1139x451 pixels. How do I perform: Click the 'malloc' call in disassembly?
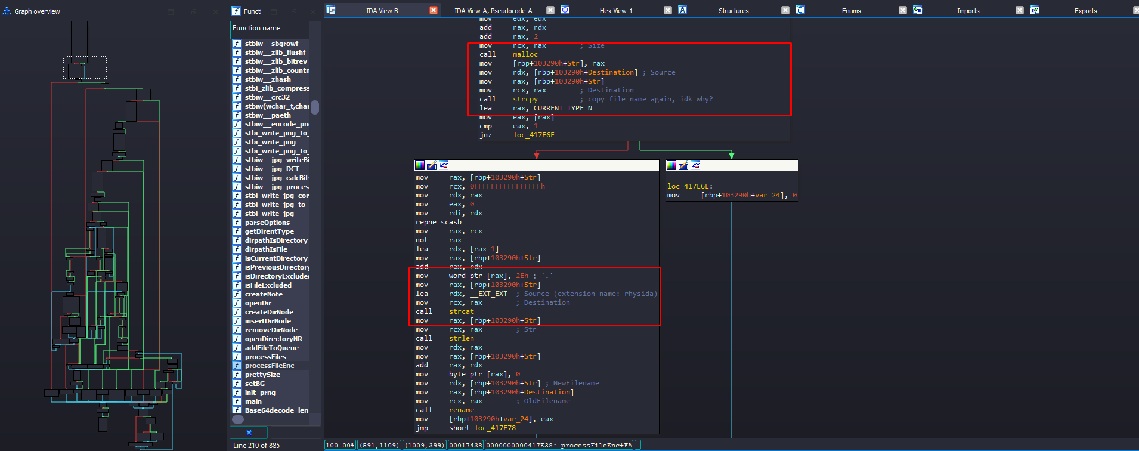(525, 54)
